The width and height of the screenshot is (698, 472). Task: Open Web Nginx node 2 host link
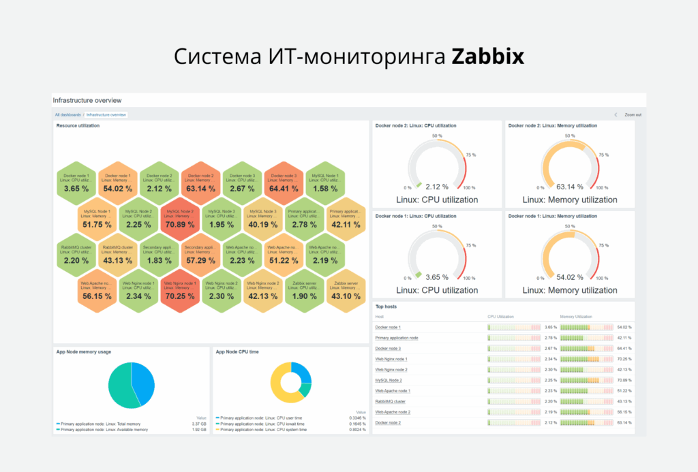tap(391, 370)
